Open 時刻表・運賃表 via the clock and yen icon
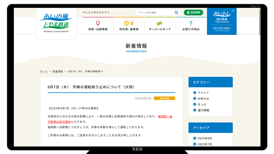Screen dimensions: 274x154 click(x=129, y=23)
